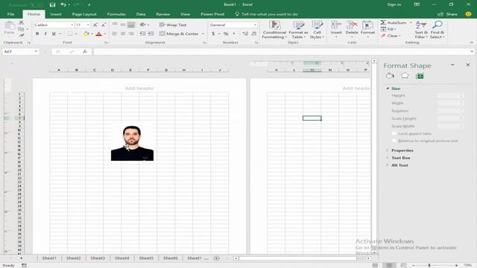Click Decrease Font Size icon
Screen dimensions: 477x268
[104, 25]
